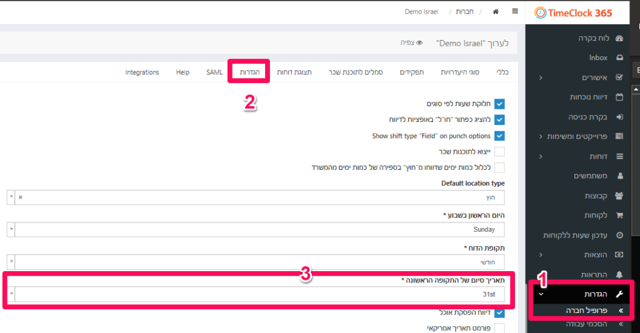Viewport: 640px width, 333px height.
Task: Uncheck חלוקת שעות לפי סוגים checkbox
Action: (x=499, y=104)
